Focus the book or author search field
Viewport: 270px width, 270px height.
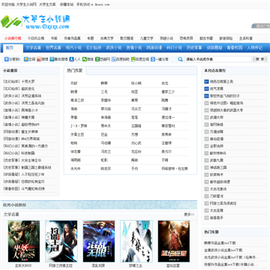pos(218,59)
